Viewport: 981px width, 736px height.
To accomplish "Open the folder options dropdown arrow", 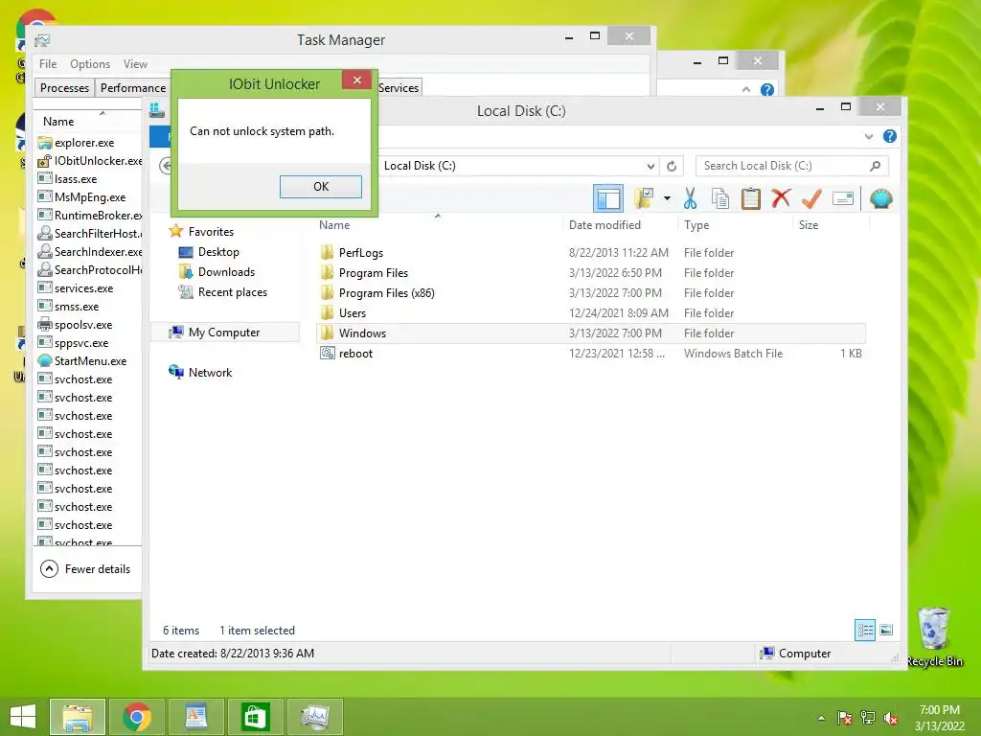I will [667, 198].
